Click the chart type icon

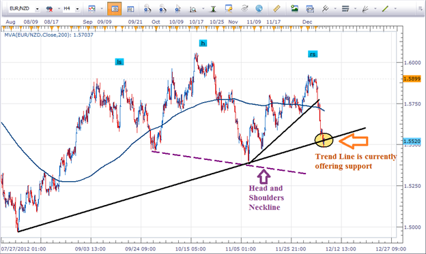click(92, 9)
